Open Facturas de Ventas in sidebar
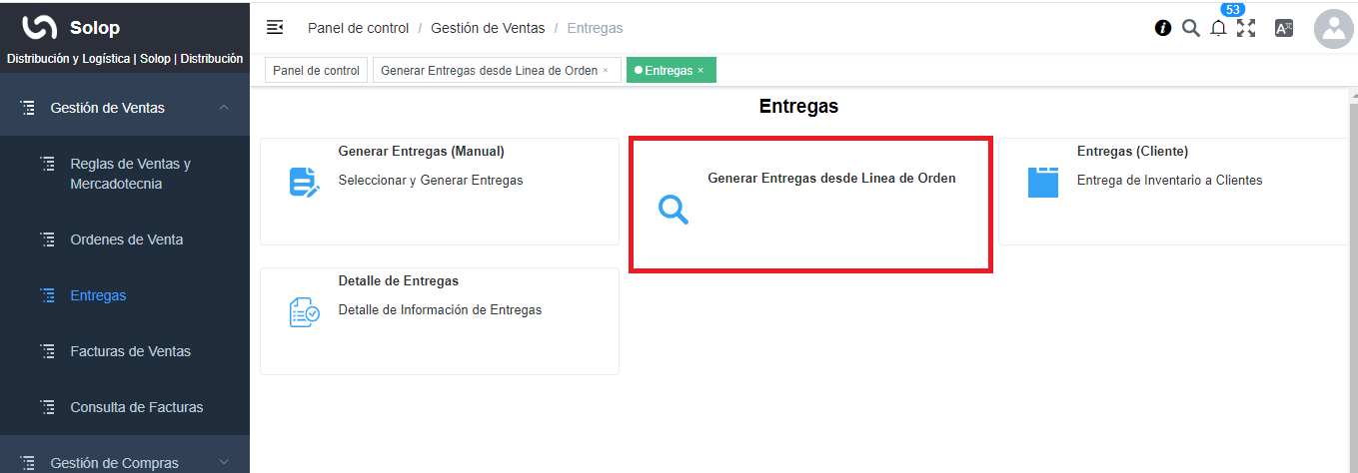 130,351
